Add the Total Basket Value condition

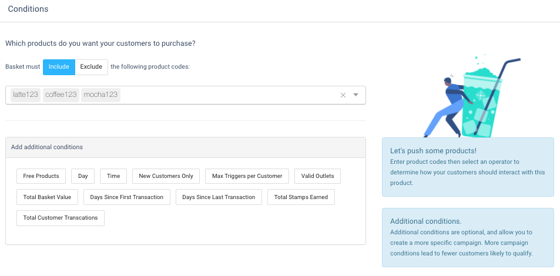pos(47,197)
